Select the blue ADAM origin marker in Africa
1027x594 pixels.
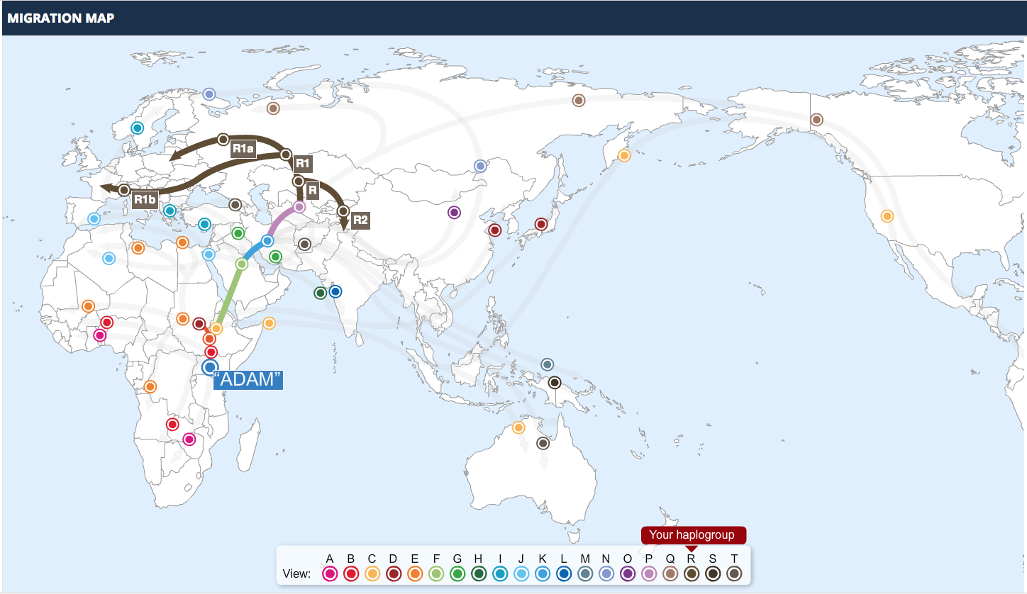pos(209,367)
